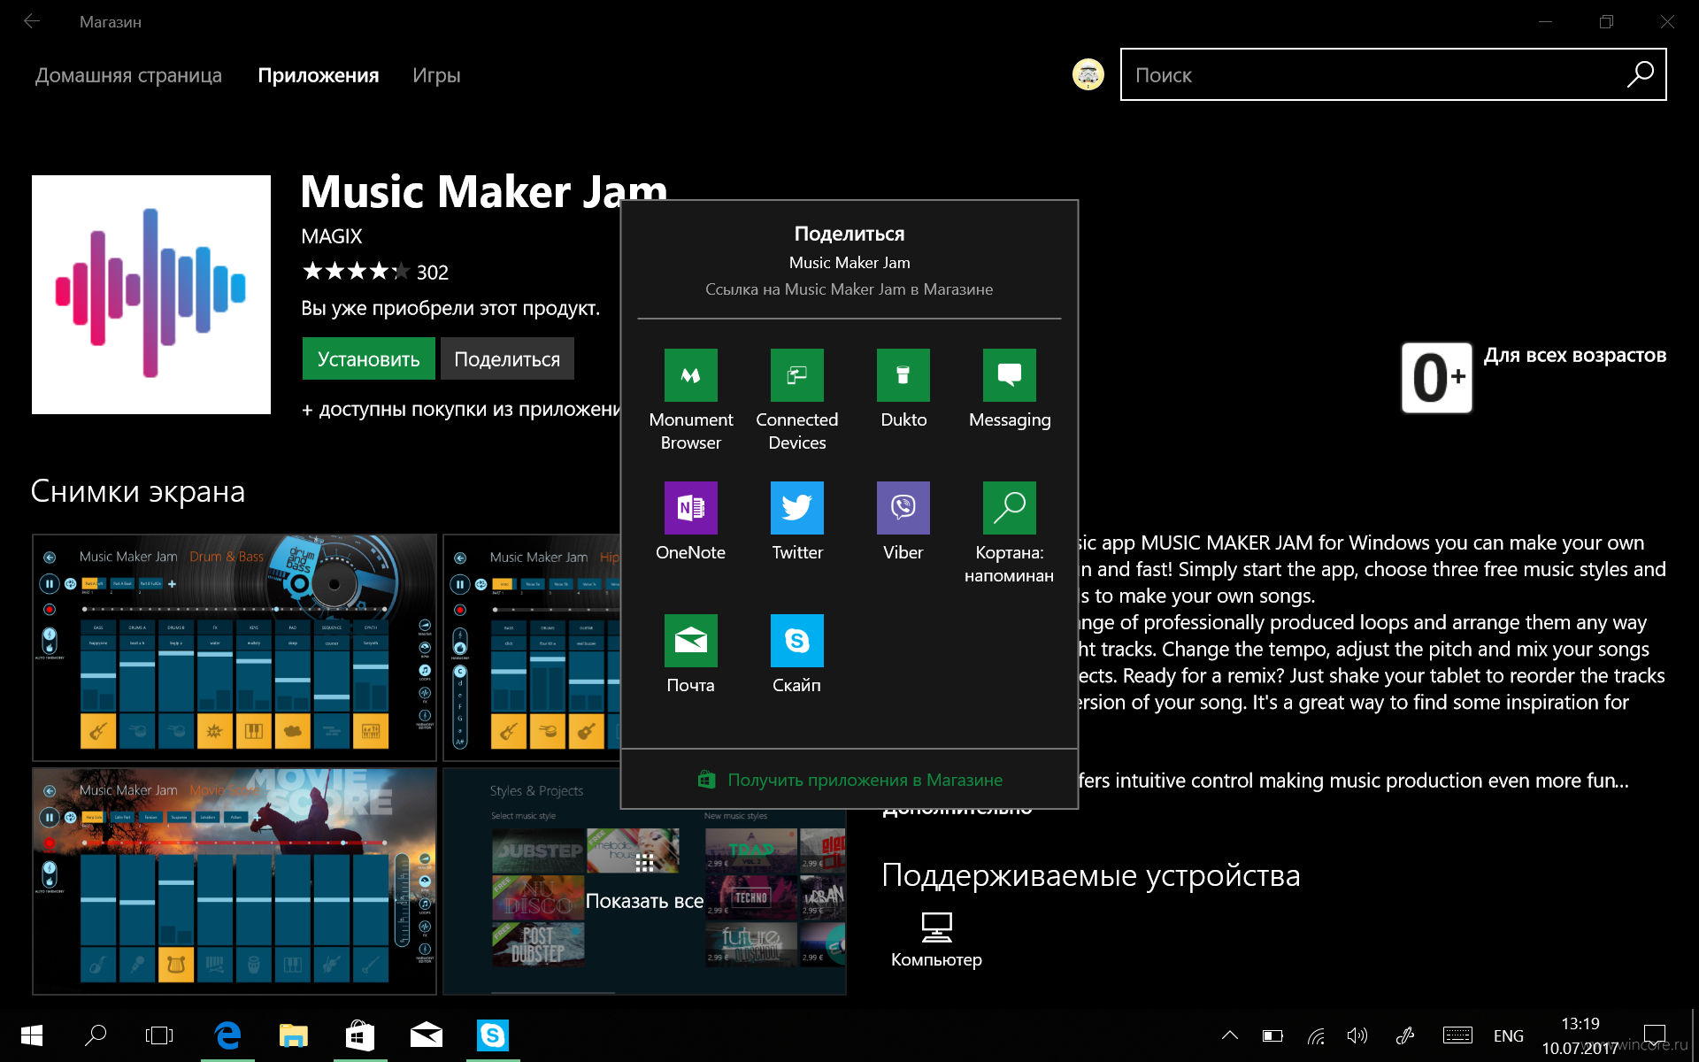Open the Wi-Fi network tray icon
The image size is (1699, 1062).
1316,1035
